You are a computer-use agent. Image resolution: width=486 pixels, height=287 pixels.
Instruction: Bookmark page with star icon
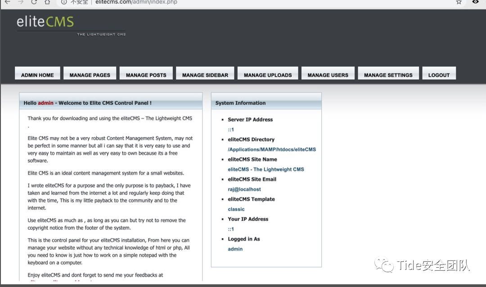point(459,2)
